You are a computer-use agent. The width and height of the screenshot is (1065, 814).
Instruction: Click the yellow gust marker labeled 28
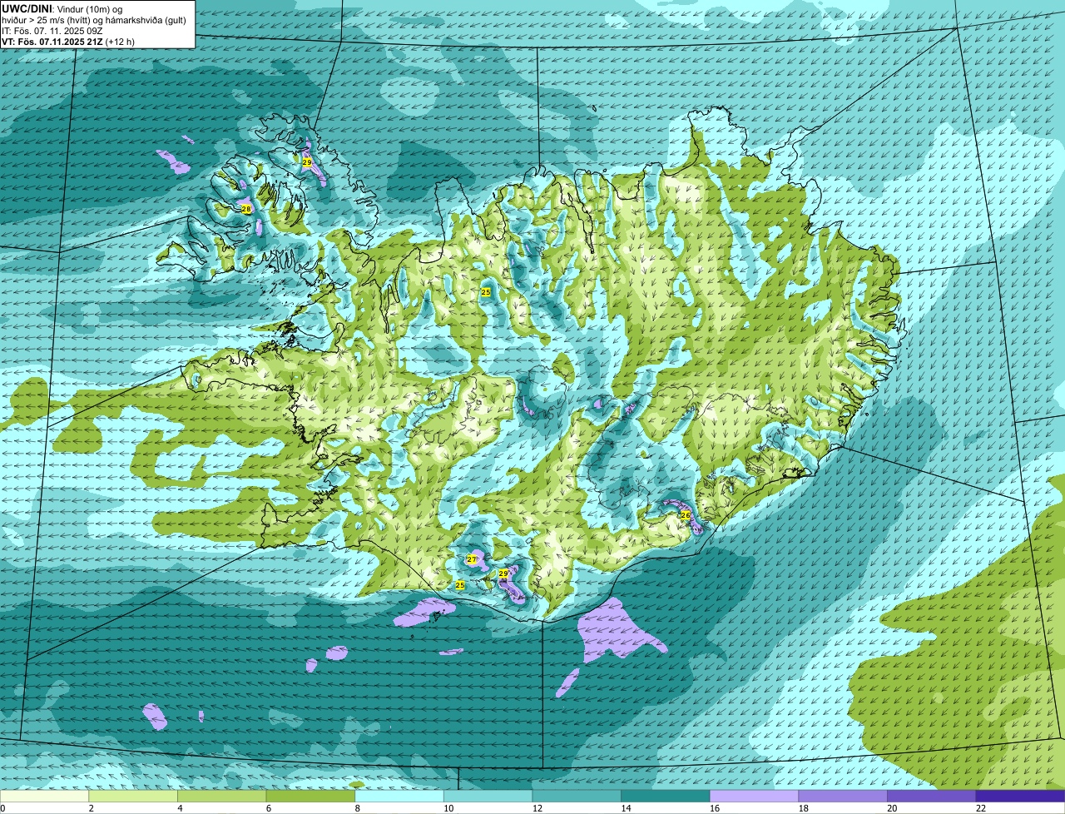point(246,209)
